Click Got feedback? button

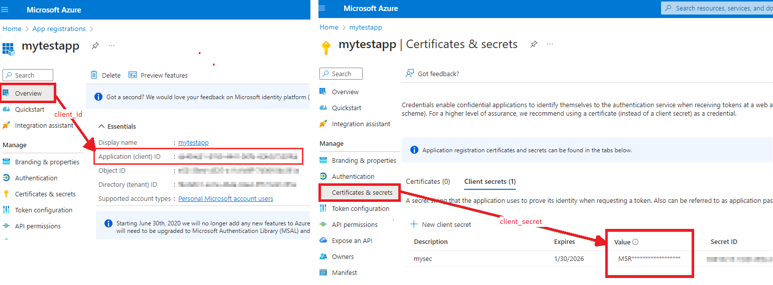click(x=432, y=74)
